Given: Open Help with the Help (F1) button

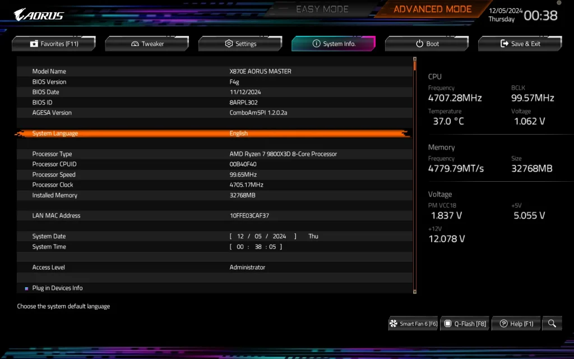Looking at the screenshot, I should tap(516, 323).
